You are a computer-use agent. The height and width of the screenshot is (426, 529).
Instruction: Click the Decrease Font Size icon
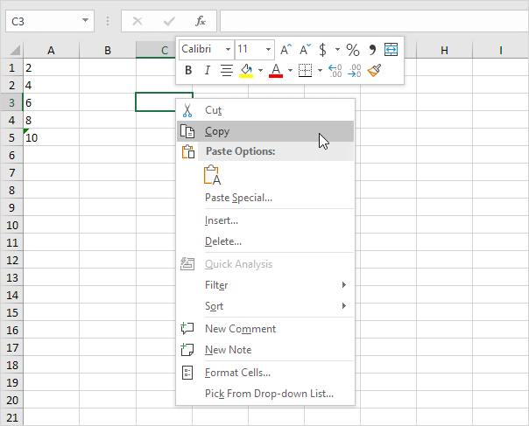click(305, 50)
